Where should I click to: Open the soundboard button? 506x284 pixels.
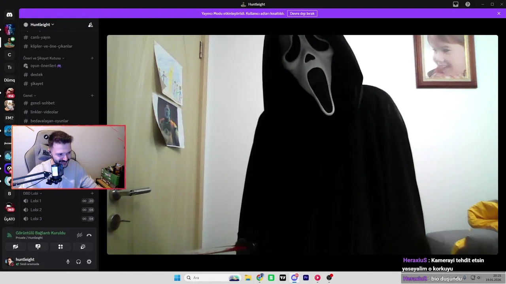coord(83,247)
